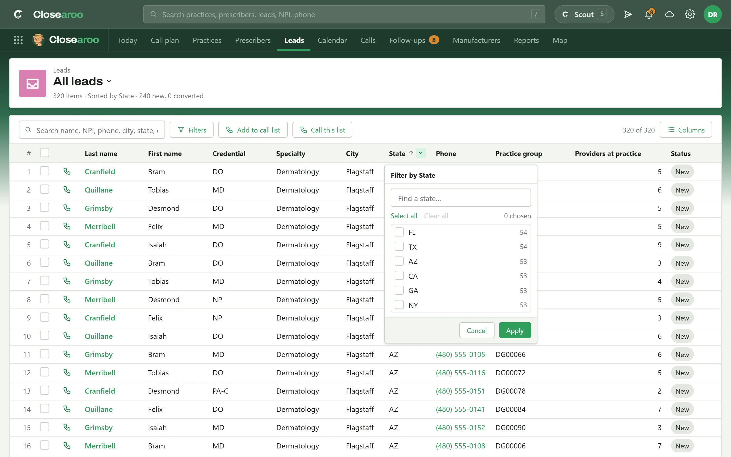Click practice group DG00066 cell
This screenshot has width=731, height=457.
pyautogui.click(x=510, y=354)
